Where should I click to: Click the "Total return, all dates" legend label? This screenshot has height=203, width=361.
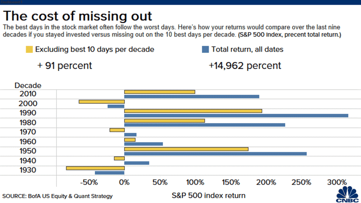[x=247, y=49]
